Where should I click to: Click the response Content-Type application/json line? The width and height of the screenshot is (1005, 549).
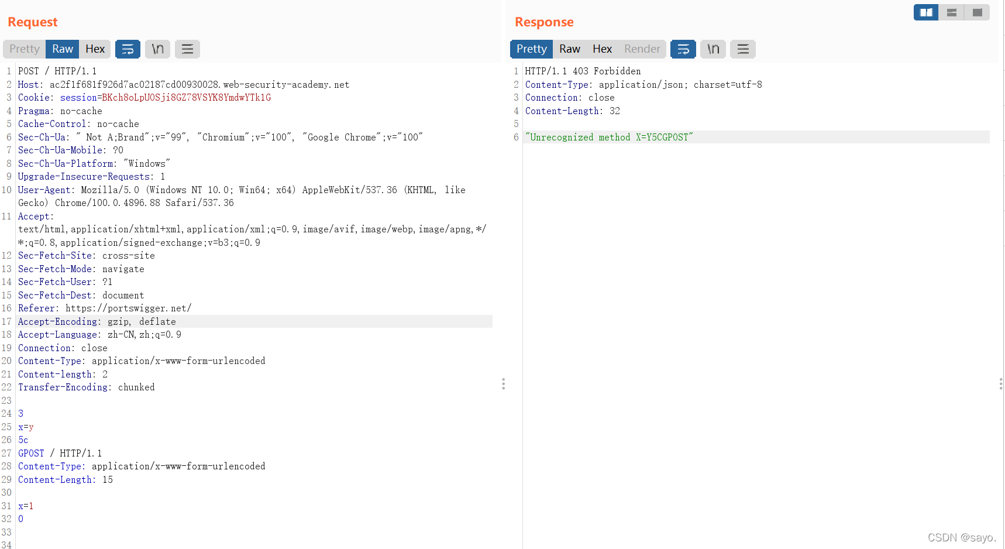click(x=643, y=85)
